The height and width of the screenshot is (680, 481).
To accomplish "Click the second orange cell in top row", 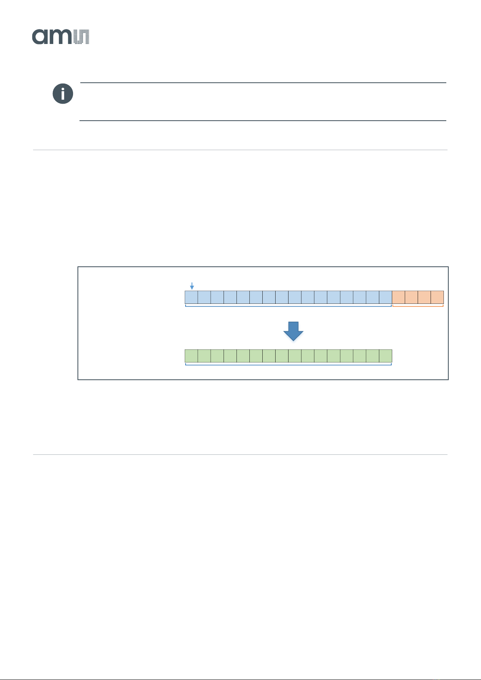I will click(411, 297).
